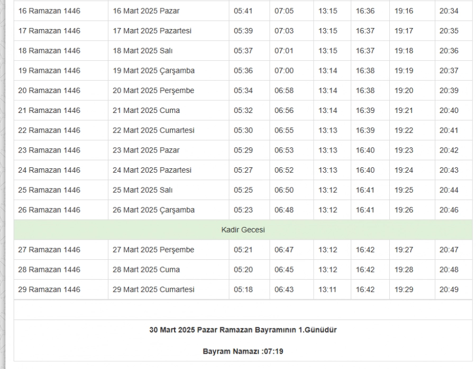
Task: Click the Bayram Namazı :07:19 text
Action: click(x=243, y=351)
